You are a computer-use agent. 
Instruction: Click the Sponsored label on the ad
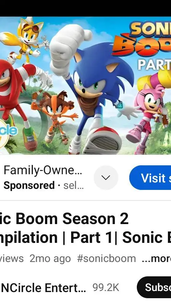coord(29,185)
